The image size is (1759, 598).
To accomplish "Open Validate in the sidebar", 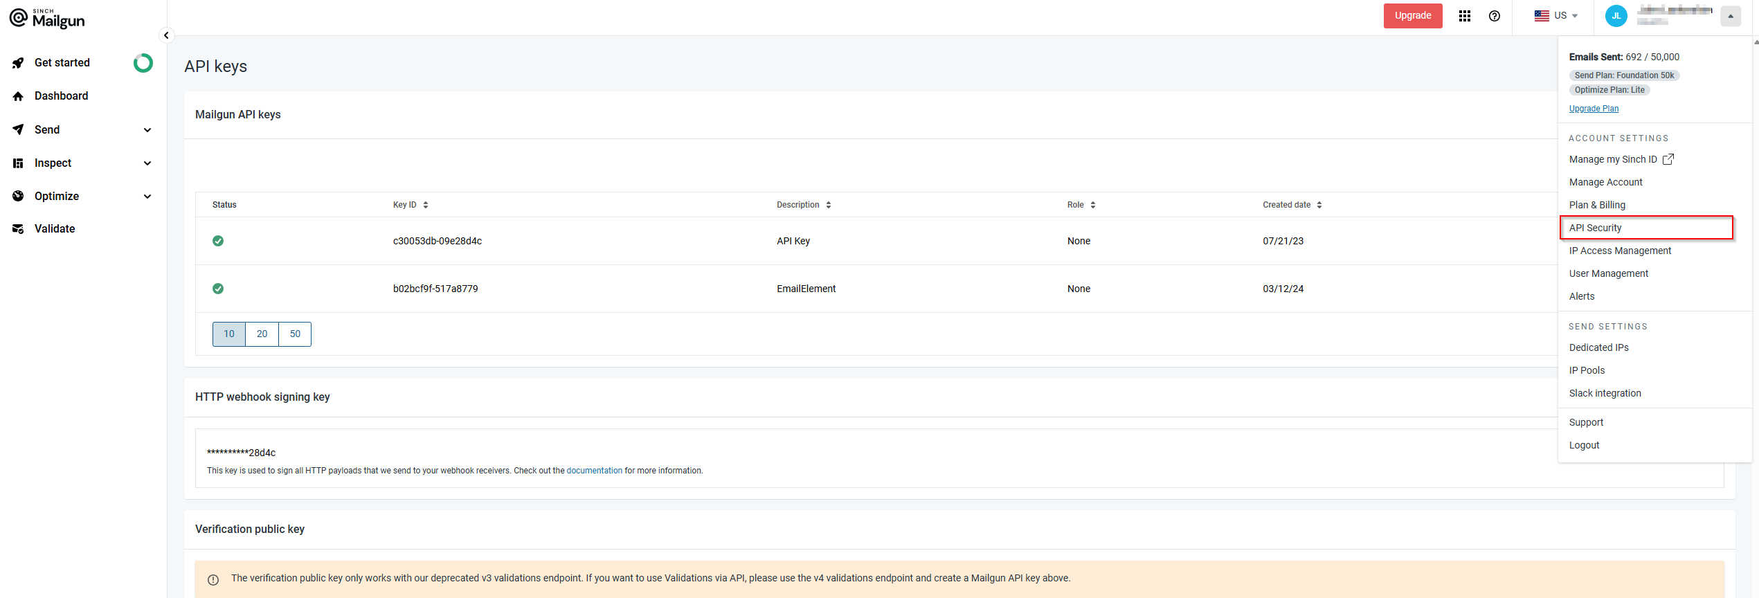I will coord(55,229).
